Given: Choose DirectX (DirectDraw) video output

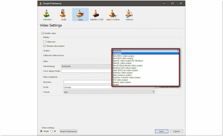Looking at the screenshot, I should 146,65.
